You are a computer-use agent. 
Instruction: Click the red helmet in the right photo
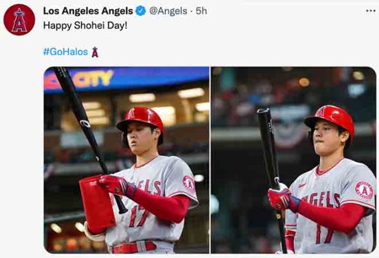point(330,120)
